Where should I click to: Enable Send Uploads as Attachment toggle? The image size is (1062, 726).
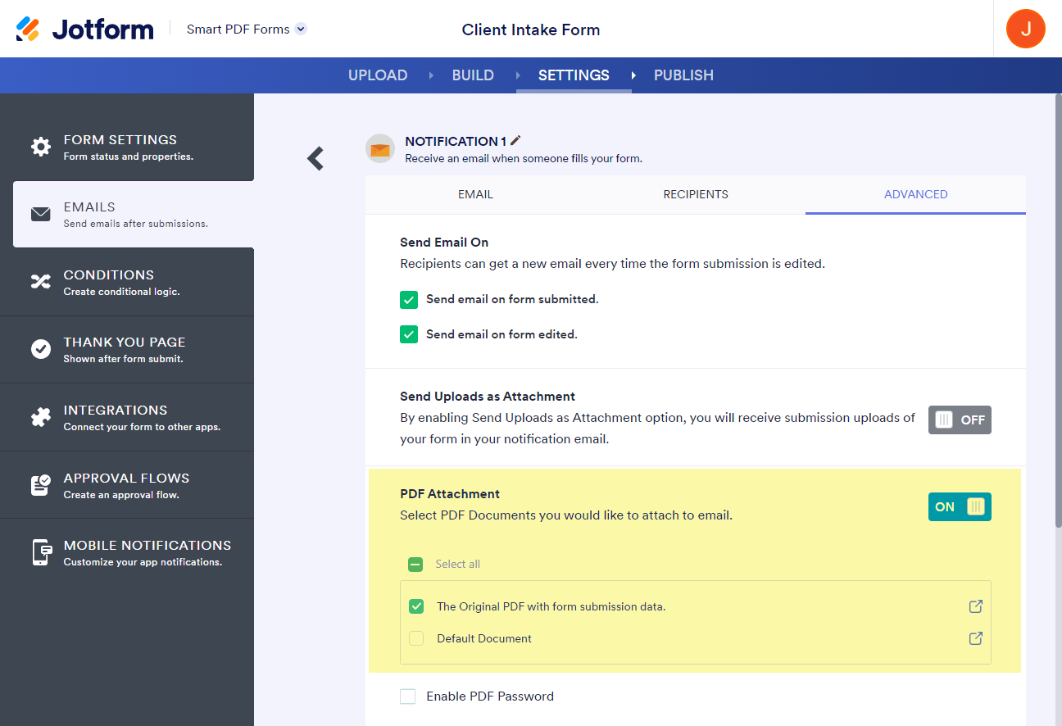pyautogui.click(x=960, y=420)
